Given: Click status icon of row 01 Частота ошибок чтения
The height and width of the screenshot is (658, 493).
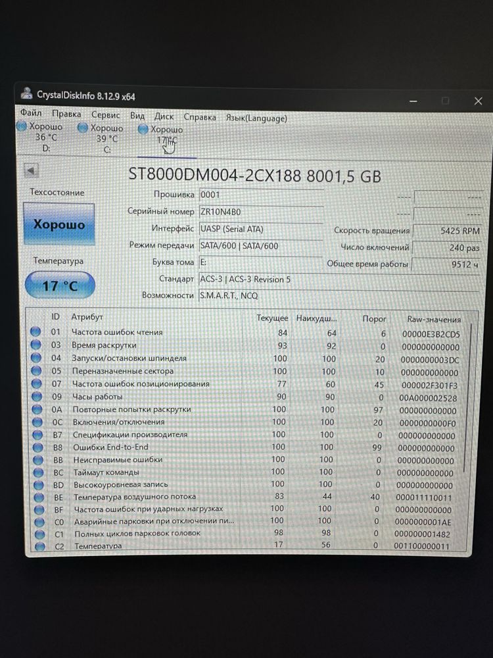Looking at the screenshot, I should pos(35,332).
